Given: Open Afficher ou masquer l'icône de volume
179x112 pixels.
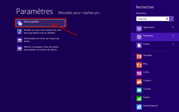Looking at the screenshot, I should (x=41, y=48).
